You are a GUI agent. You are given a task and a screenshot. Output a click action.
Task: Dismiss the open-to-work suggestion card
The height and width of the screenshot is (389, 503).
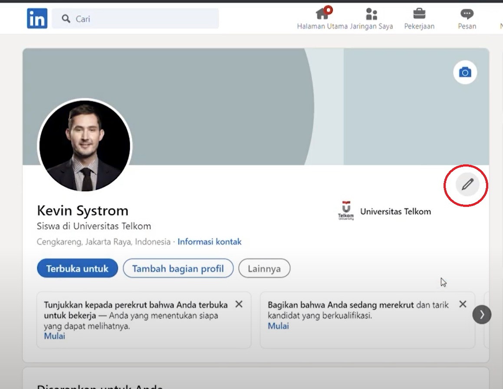pyautogui.click(x=239, y=304)
